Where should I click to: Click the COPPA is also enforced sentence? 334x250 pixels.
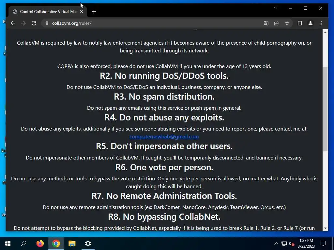pyautogui.click(x=164, y=66)
